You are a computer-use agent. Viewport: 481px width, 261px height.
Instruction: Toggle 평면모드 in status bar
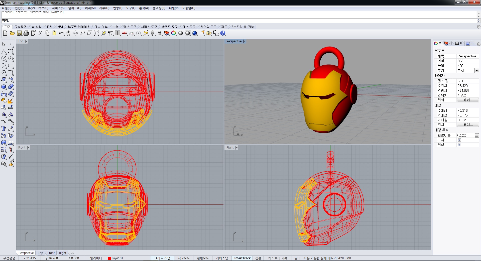[203, 258]
